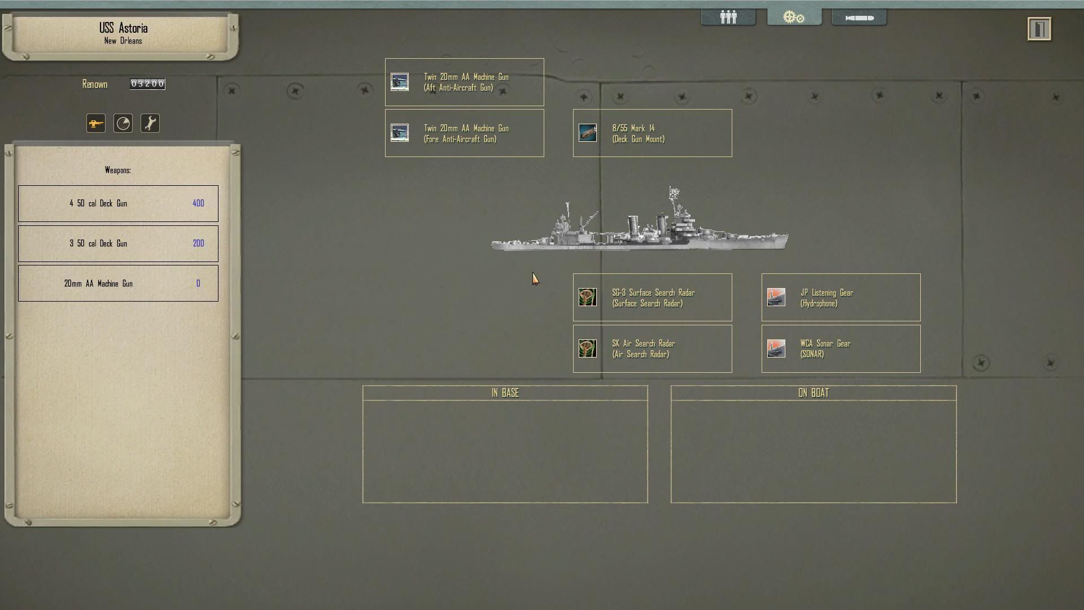1084x610 pixels.
Task: Click the Renown label
Action: click(95, 84)
